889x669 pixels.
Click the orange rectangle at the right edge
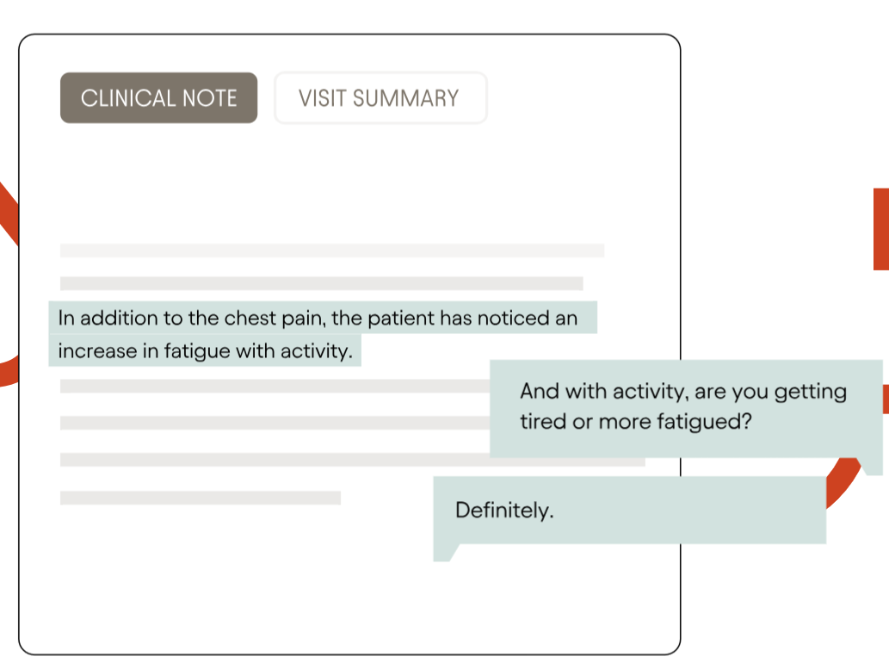click(881, 229)
